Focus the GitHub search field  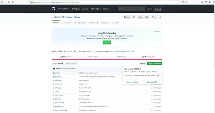(131, 9)
